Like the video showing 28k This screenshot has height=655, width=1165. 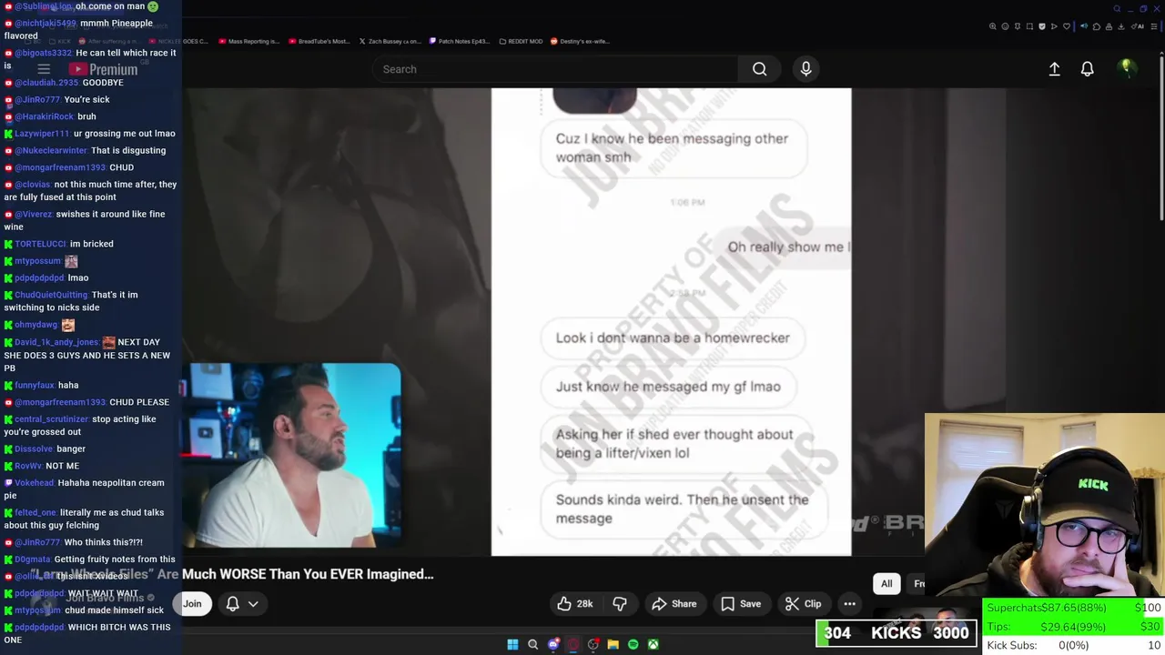574,603
